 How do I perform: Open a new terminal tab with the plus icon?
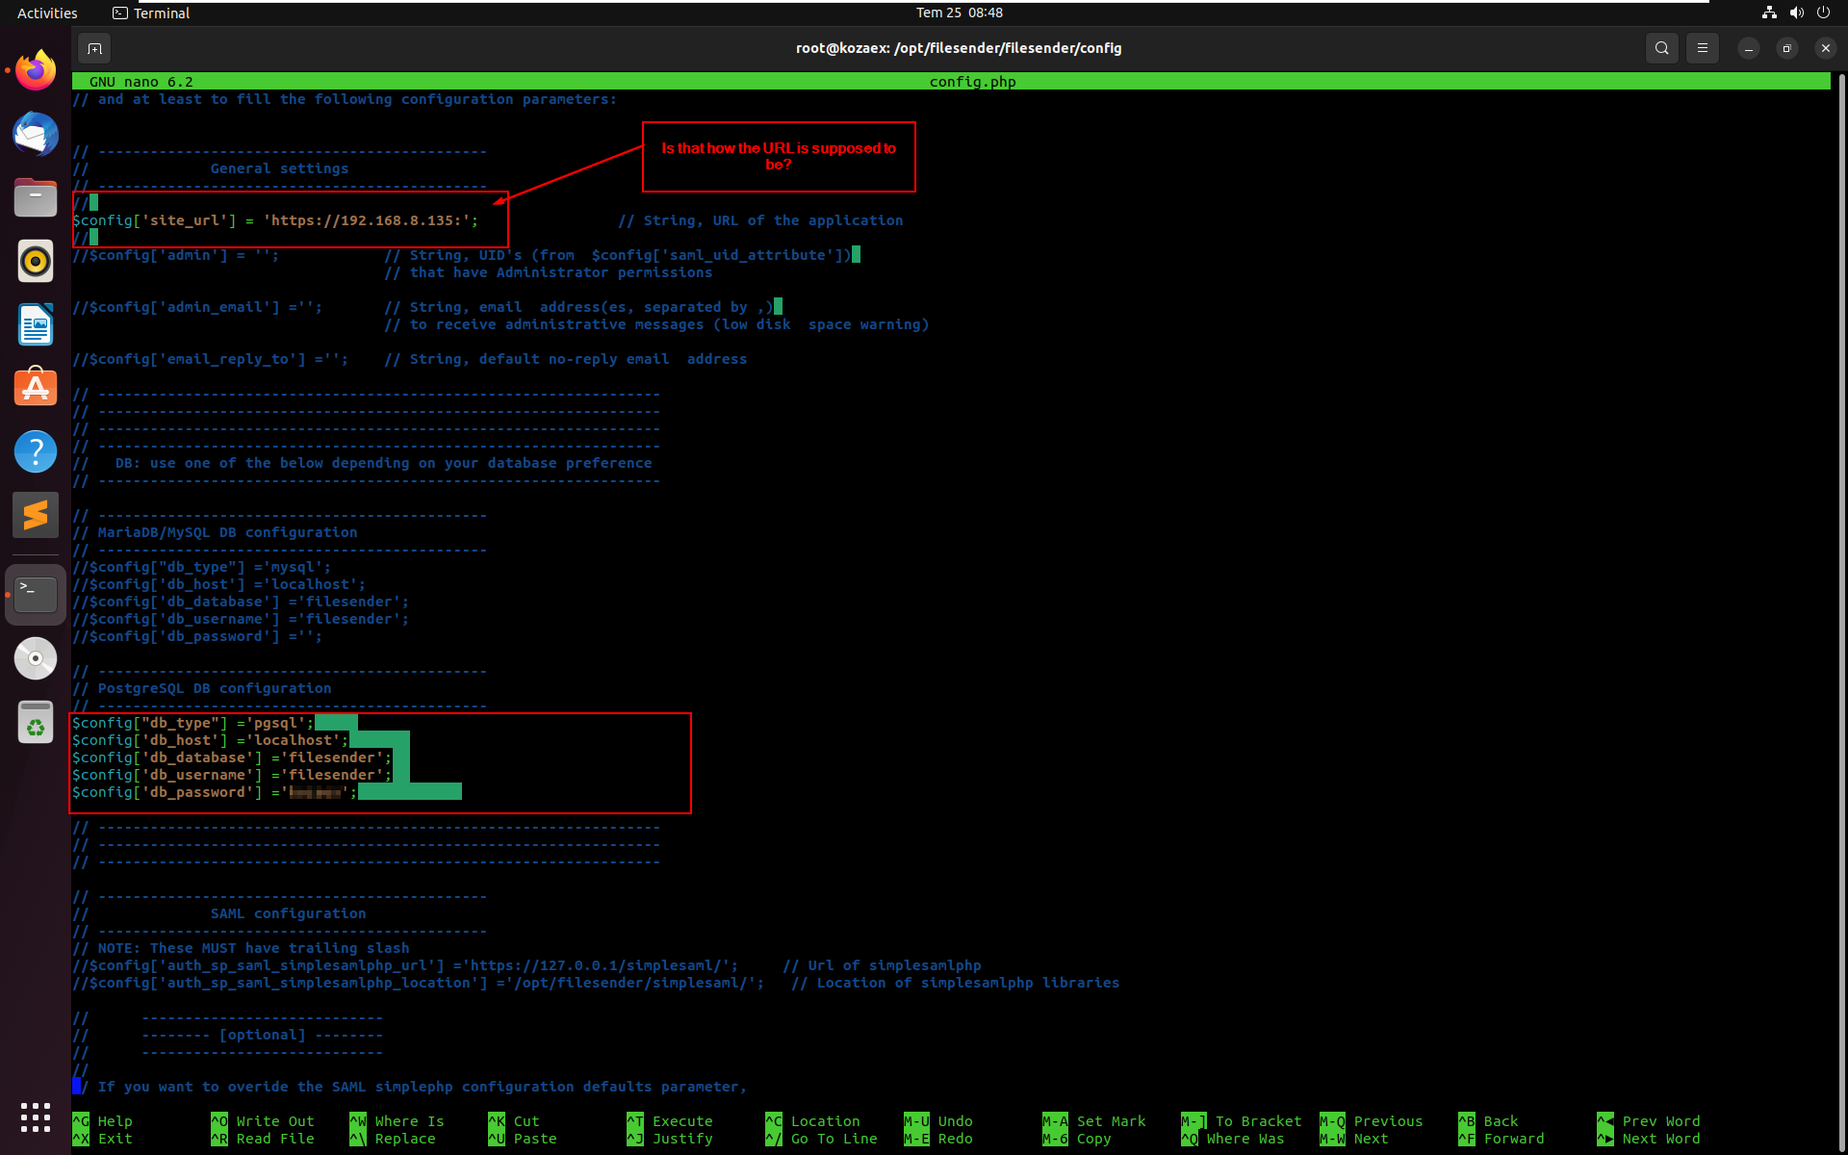point(93,48)
